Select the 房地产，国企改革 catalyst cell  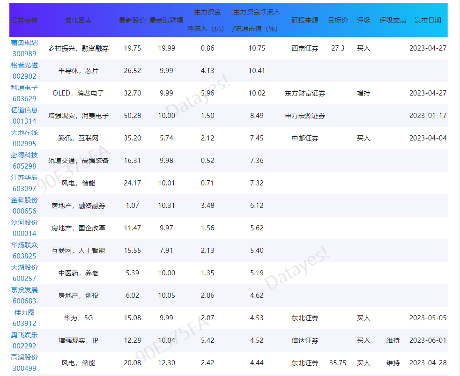click(x=78, y=228)
